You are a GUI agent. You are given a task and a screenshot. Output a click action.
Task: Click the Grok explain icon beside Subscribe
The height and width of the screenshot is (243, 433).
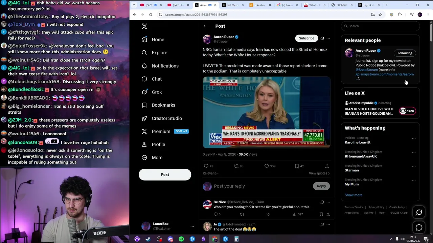(x=322, y=38)
